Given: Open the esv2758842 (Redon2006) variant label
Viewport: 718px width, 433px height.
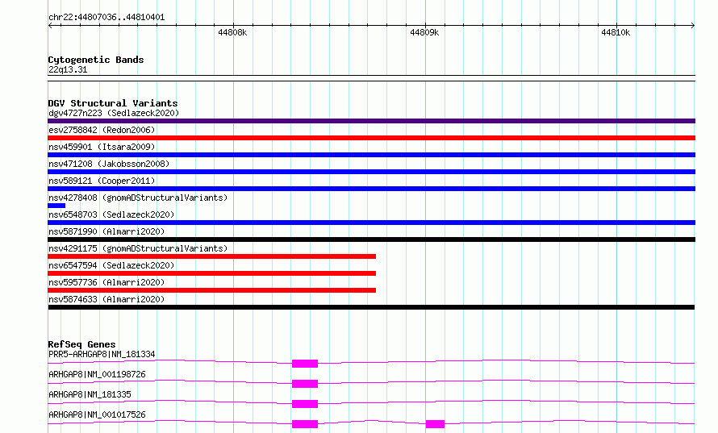Looking at the screenshot, I should 102,130.
